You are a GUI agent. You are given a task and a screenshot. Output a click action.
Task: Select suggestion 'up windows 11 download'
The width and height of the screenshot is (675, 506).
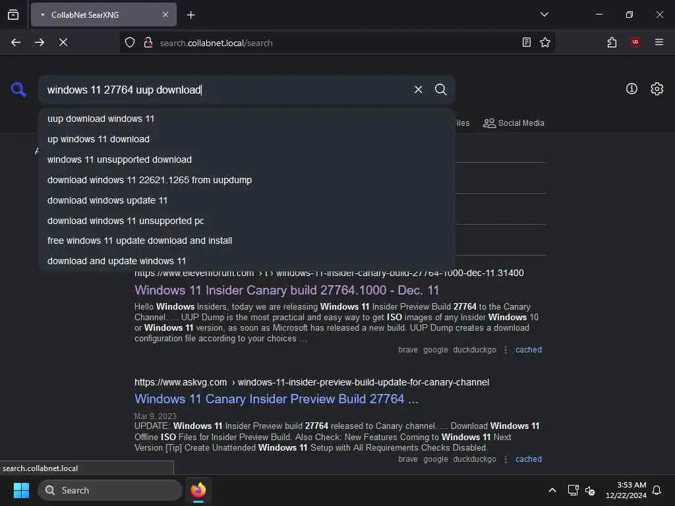coord(247,139)
